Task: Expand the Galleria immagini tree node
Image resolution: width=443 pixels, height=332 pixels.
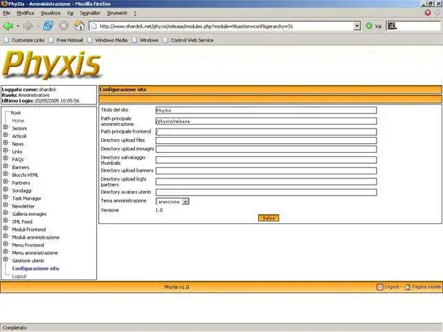Action: 6,213
